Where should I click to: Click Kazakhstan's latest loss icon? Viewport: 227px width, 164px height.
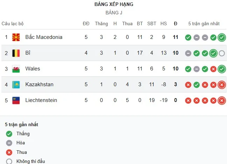pos(221,84)
